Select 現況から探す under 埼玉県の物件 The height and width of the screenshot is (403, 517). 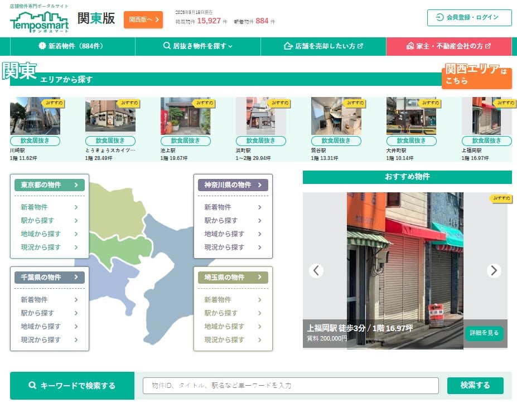coord(233,339)
